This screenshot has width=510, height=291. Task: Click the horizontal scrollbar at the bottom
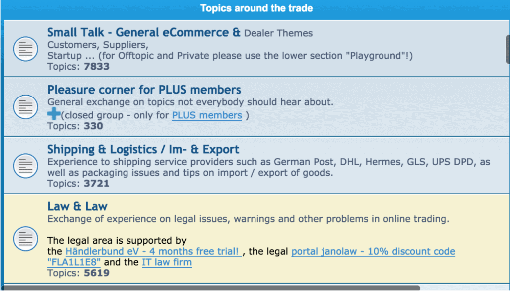tap(212, 288)
